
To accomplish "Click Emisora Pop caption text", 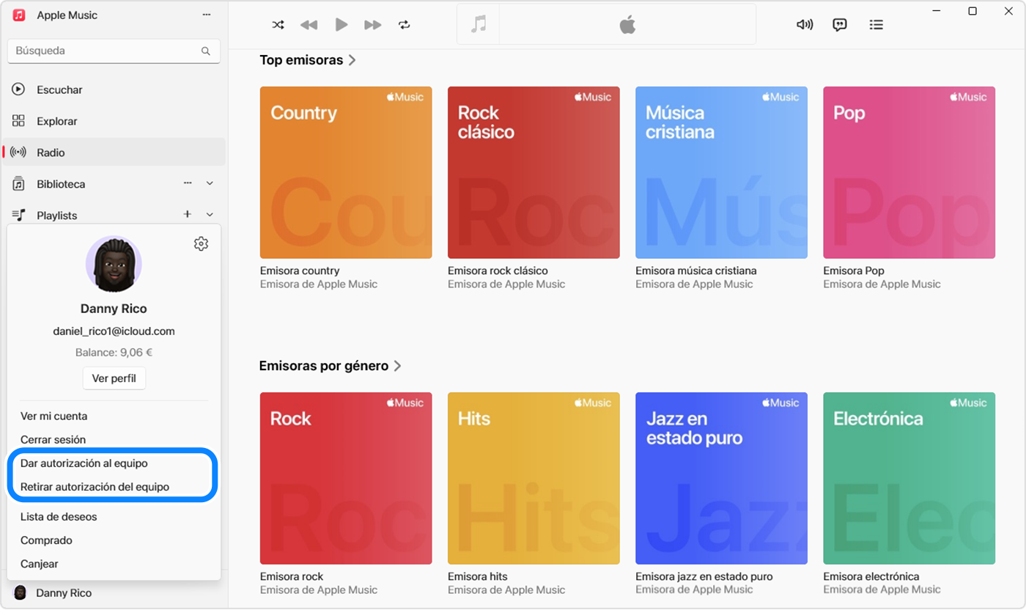I will point(854,271).
